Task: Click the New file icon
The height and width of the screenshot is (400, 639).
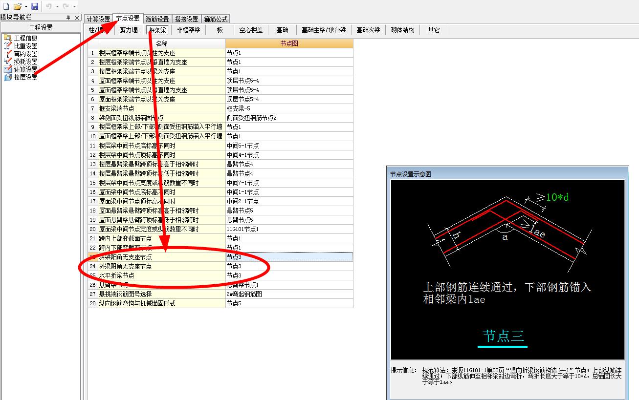Action: click(5, 6)
